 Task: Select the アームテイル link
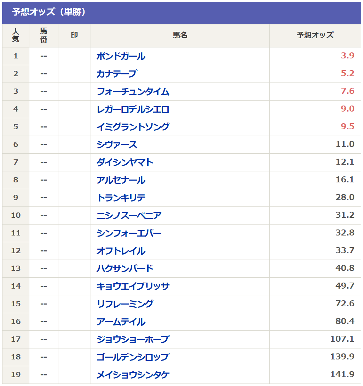pyautogui.click(x=121, y=322)
